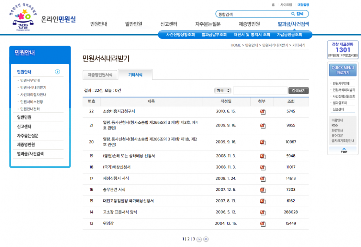Click 화면인쇄 in quick menu

[337, 130]
